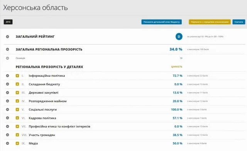
Task: Click the "ЗАГАЛЬНИЙ РЕЙТИНГ" heading
Action: pos(35,37)
